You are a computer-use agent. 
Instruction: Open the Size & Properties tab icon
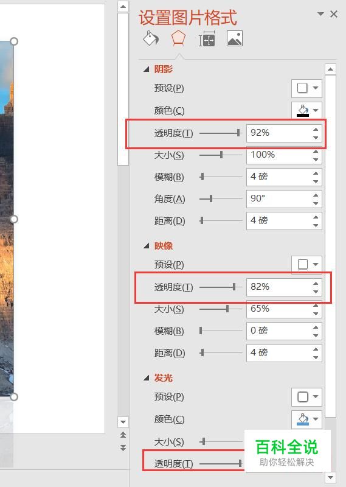[x=207, y=39]
